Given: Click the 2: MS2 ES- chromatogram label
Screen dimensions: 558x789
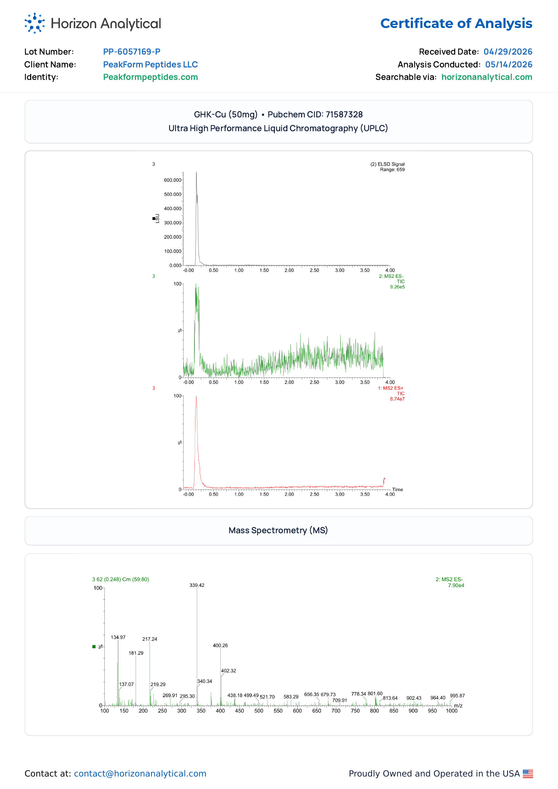Looking at the screenshot, I should point(391,276).
